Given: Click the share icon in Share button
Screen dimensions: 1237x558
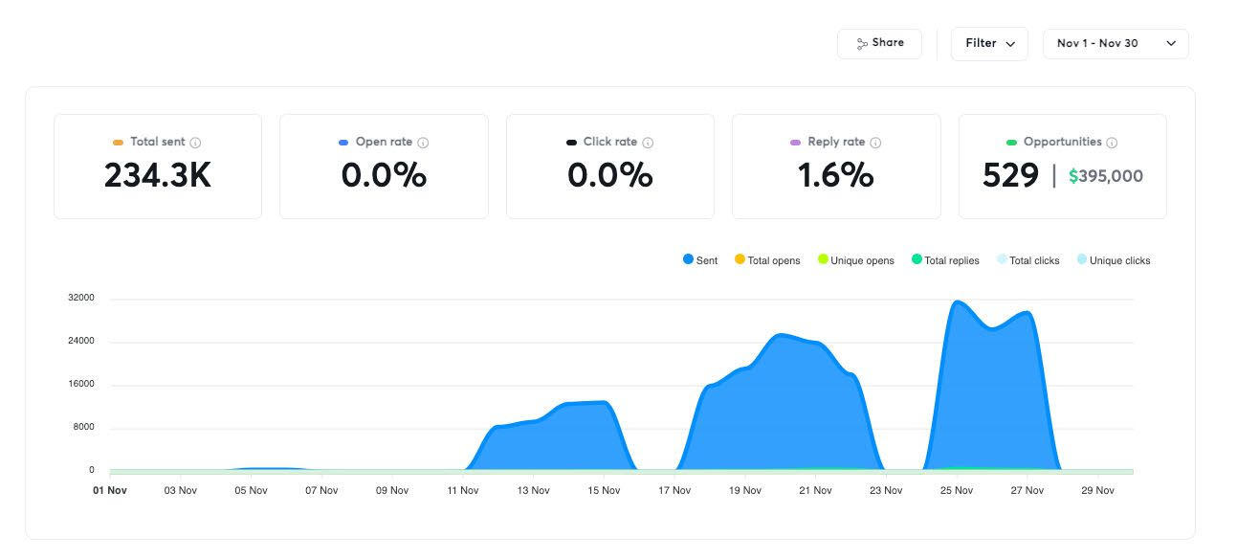Looking at the screenshot, I should [862, 44].
